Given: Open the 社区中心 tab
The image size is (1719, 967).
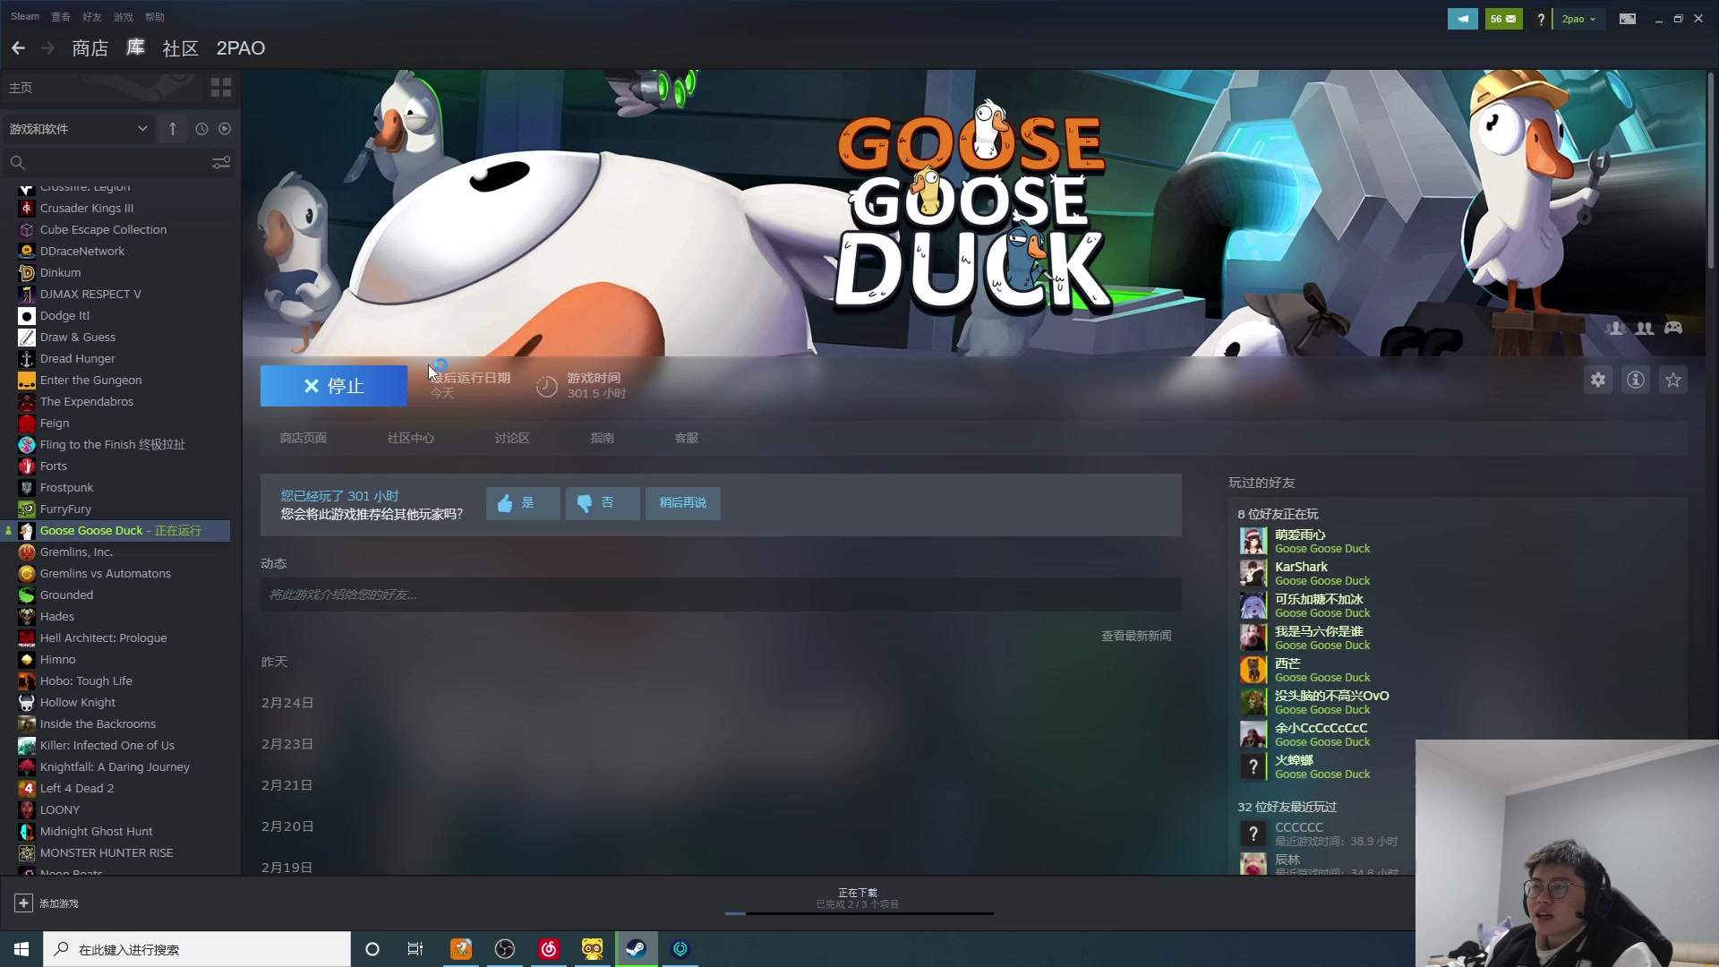Looking at the screenshot, I should 410,438.
